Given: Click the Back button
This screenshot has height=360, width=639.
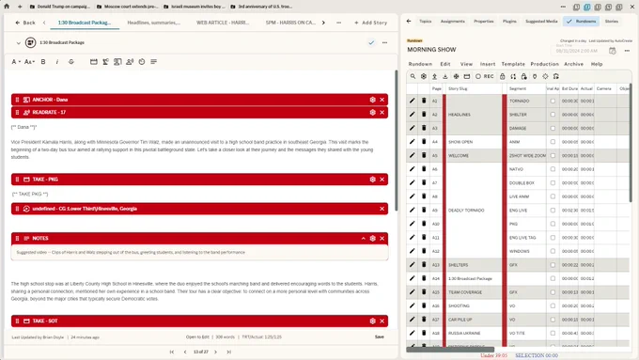Looking at the screenshot, I should point(25,23).
